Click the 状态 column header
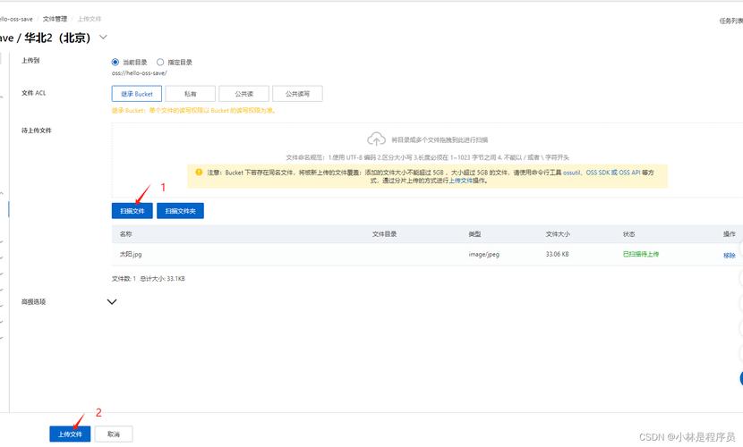Screen dimensions: 743x447 (628, 234)
